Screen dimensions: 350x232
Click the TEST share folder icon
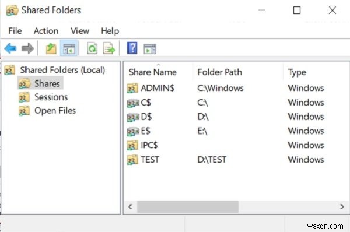coord(132,160)
